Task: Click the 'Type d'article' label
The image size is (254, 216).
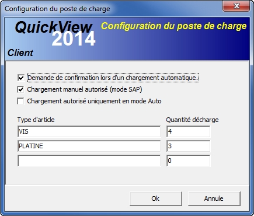Action: [36, 120]
